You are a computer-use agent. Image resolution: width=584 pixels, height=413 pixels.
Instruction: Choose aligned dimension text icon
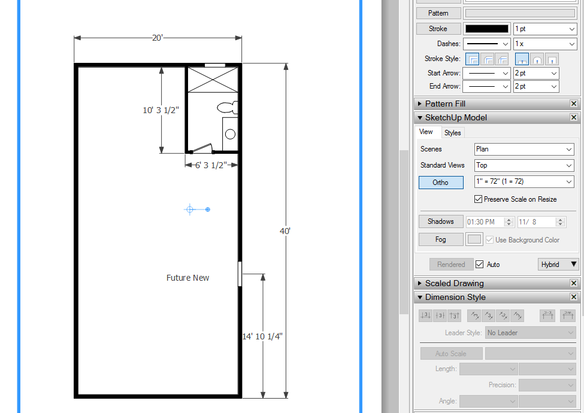pos(503,315)
